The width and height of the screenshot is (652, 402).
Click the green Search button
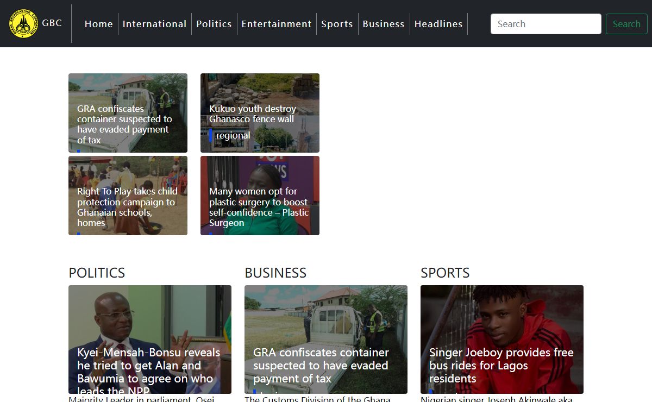pyautogui.click(x=626, y=24)
